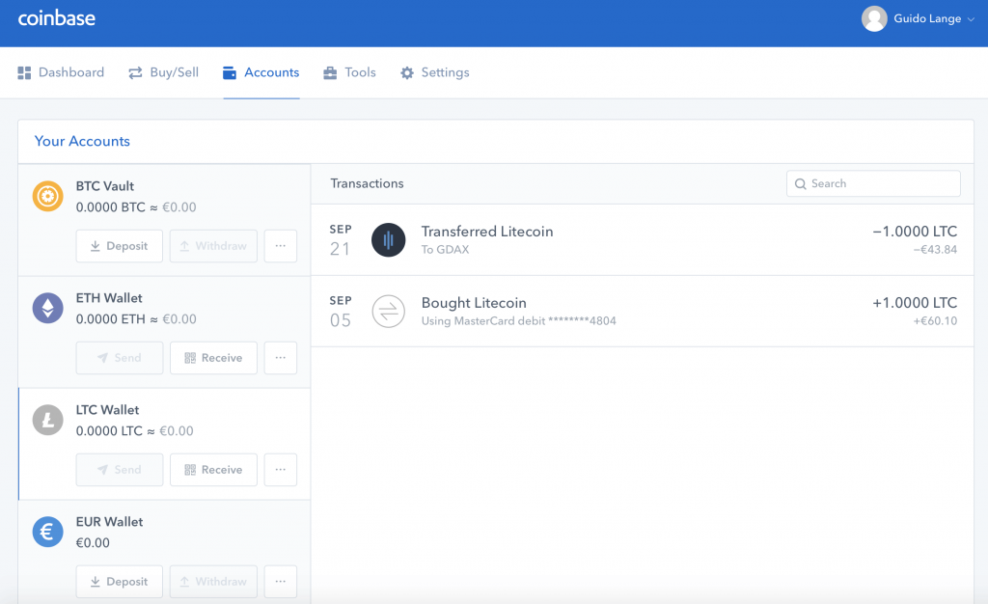
Task: Click Withdraw on the BTC Vault
Action: [x=213, y=246]
